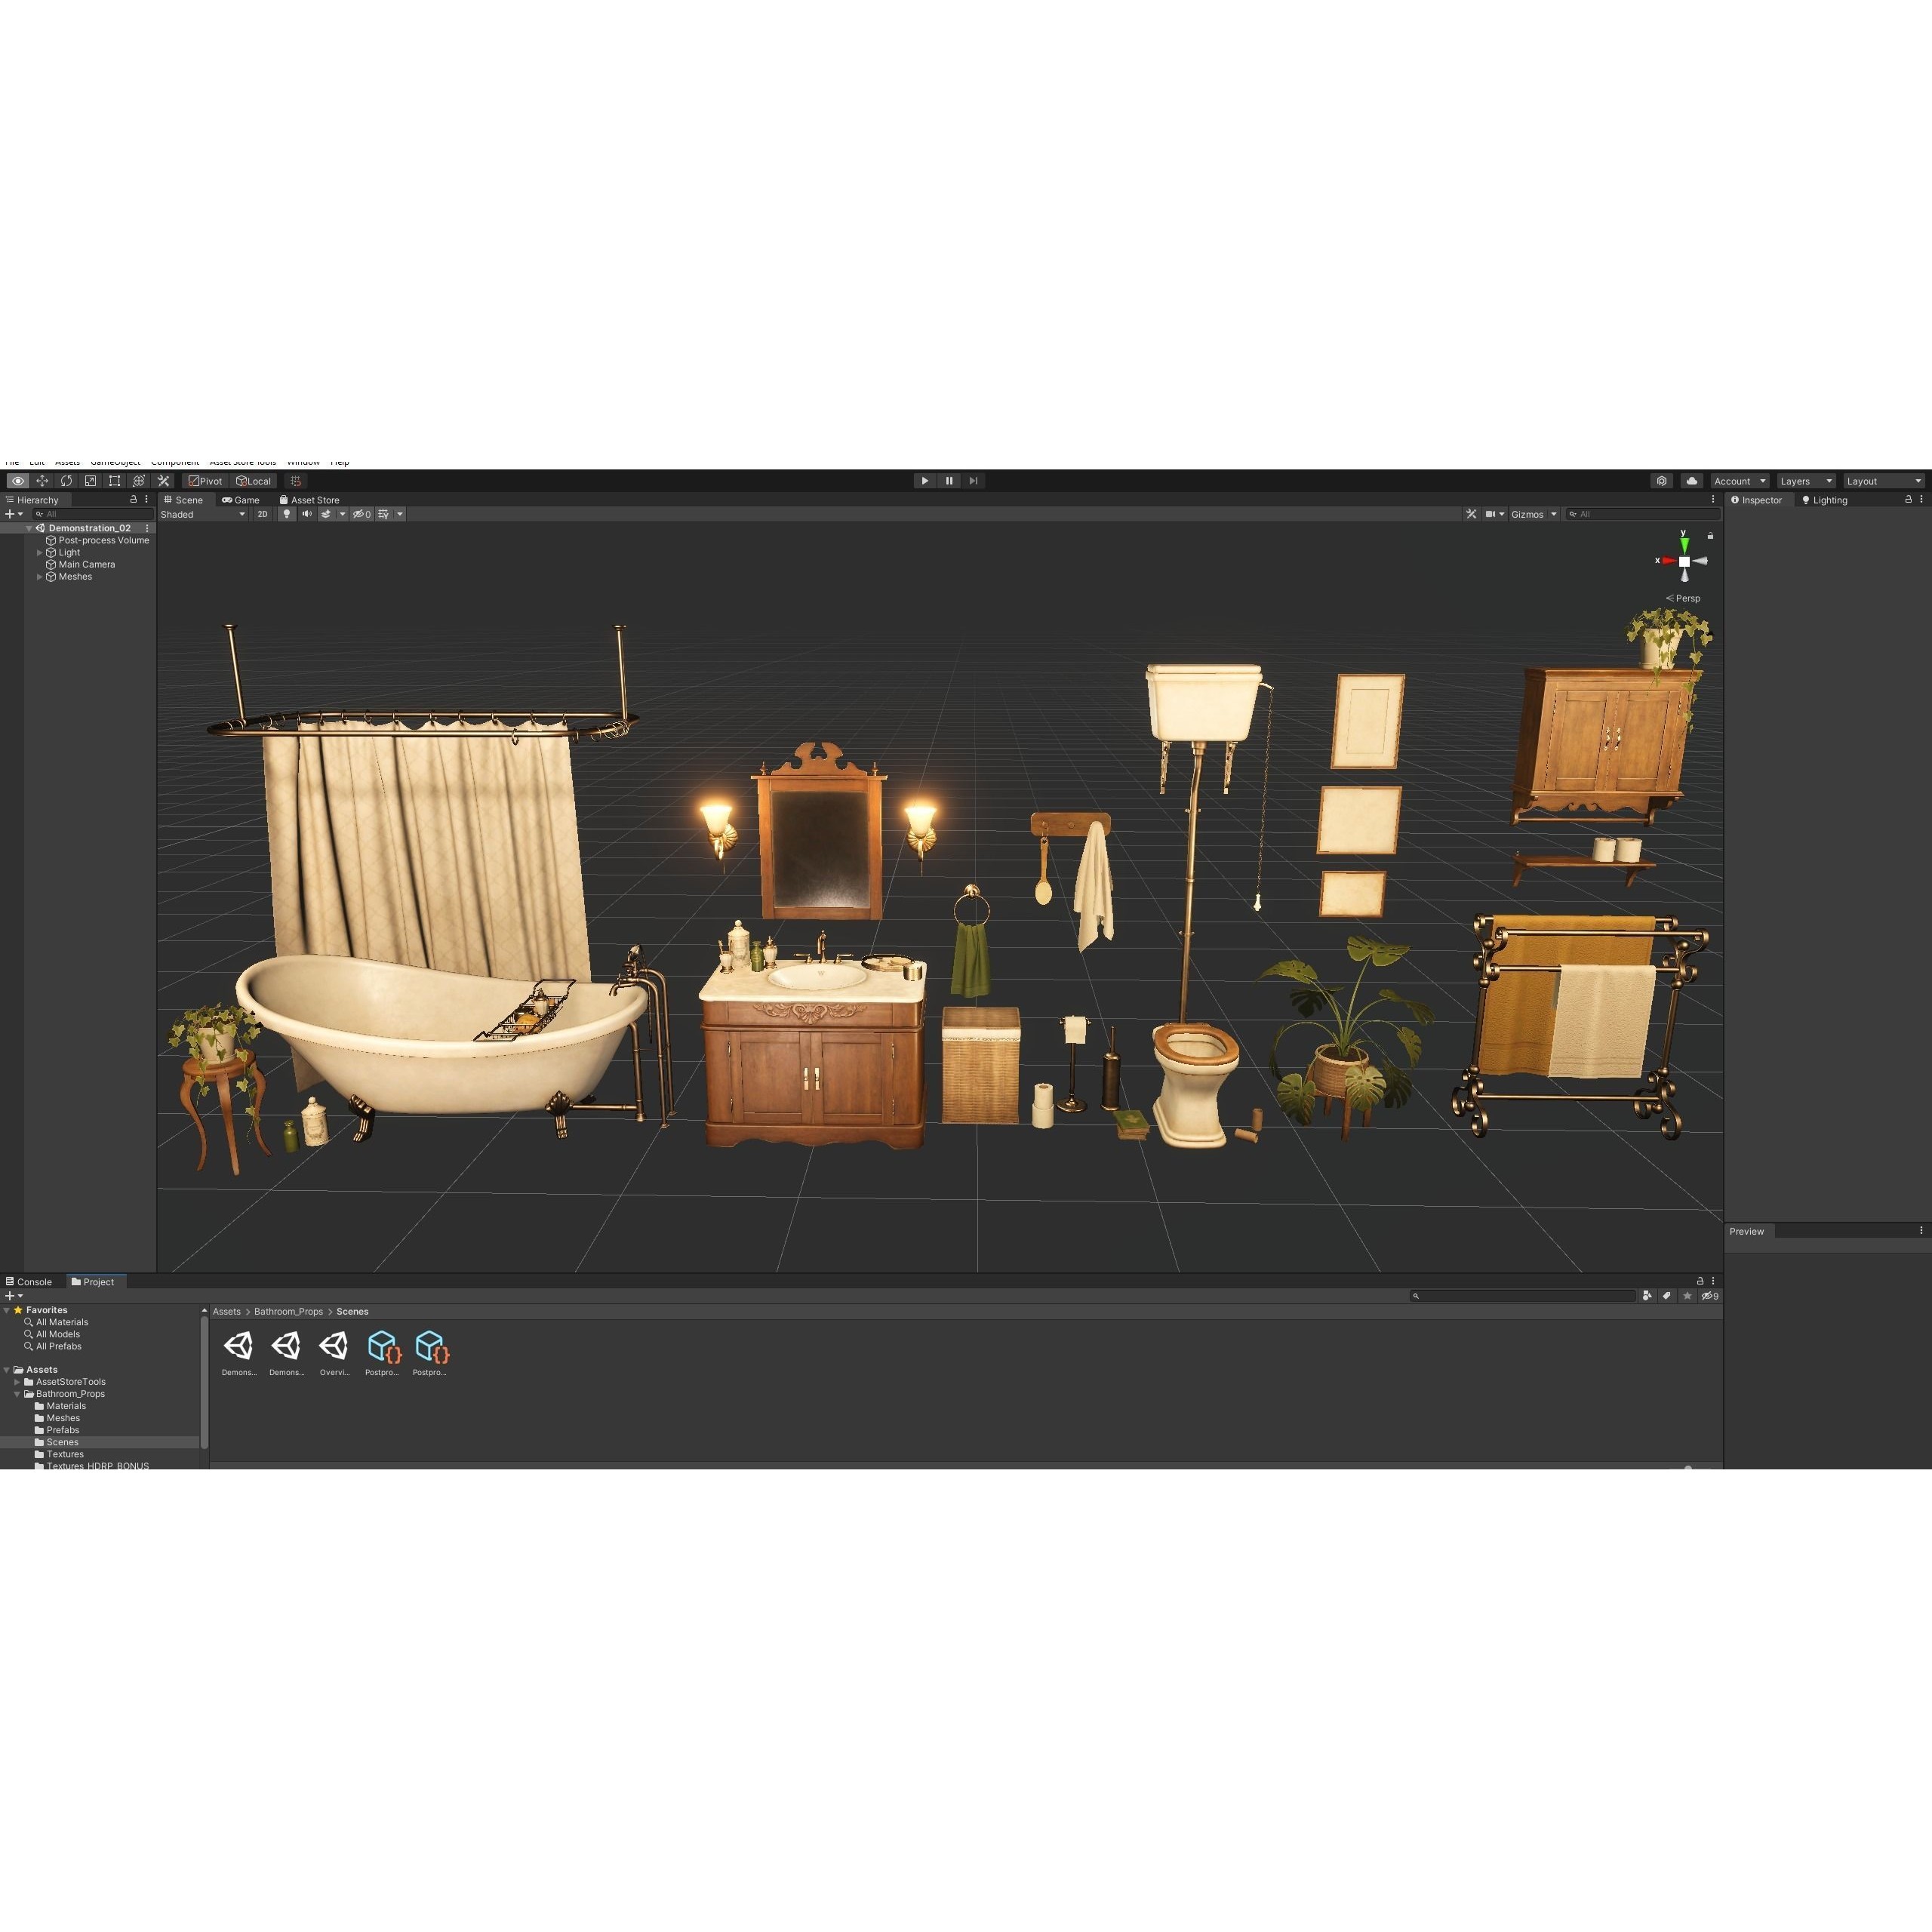
Task: Open Hierarchy panel kebab menu
Action: tap(146, 499)
